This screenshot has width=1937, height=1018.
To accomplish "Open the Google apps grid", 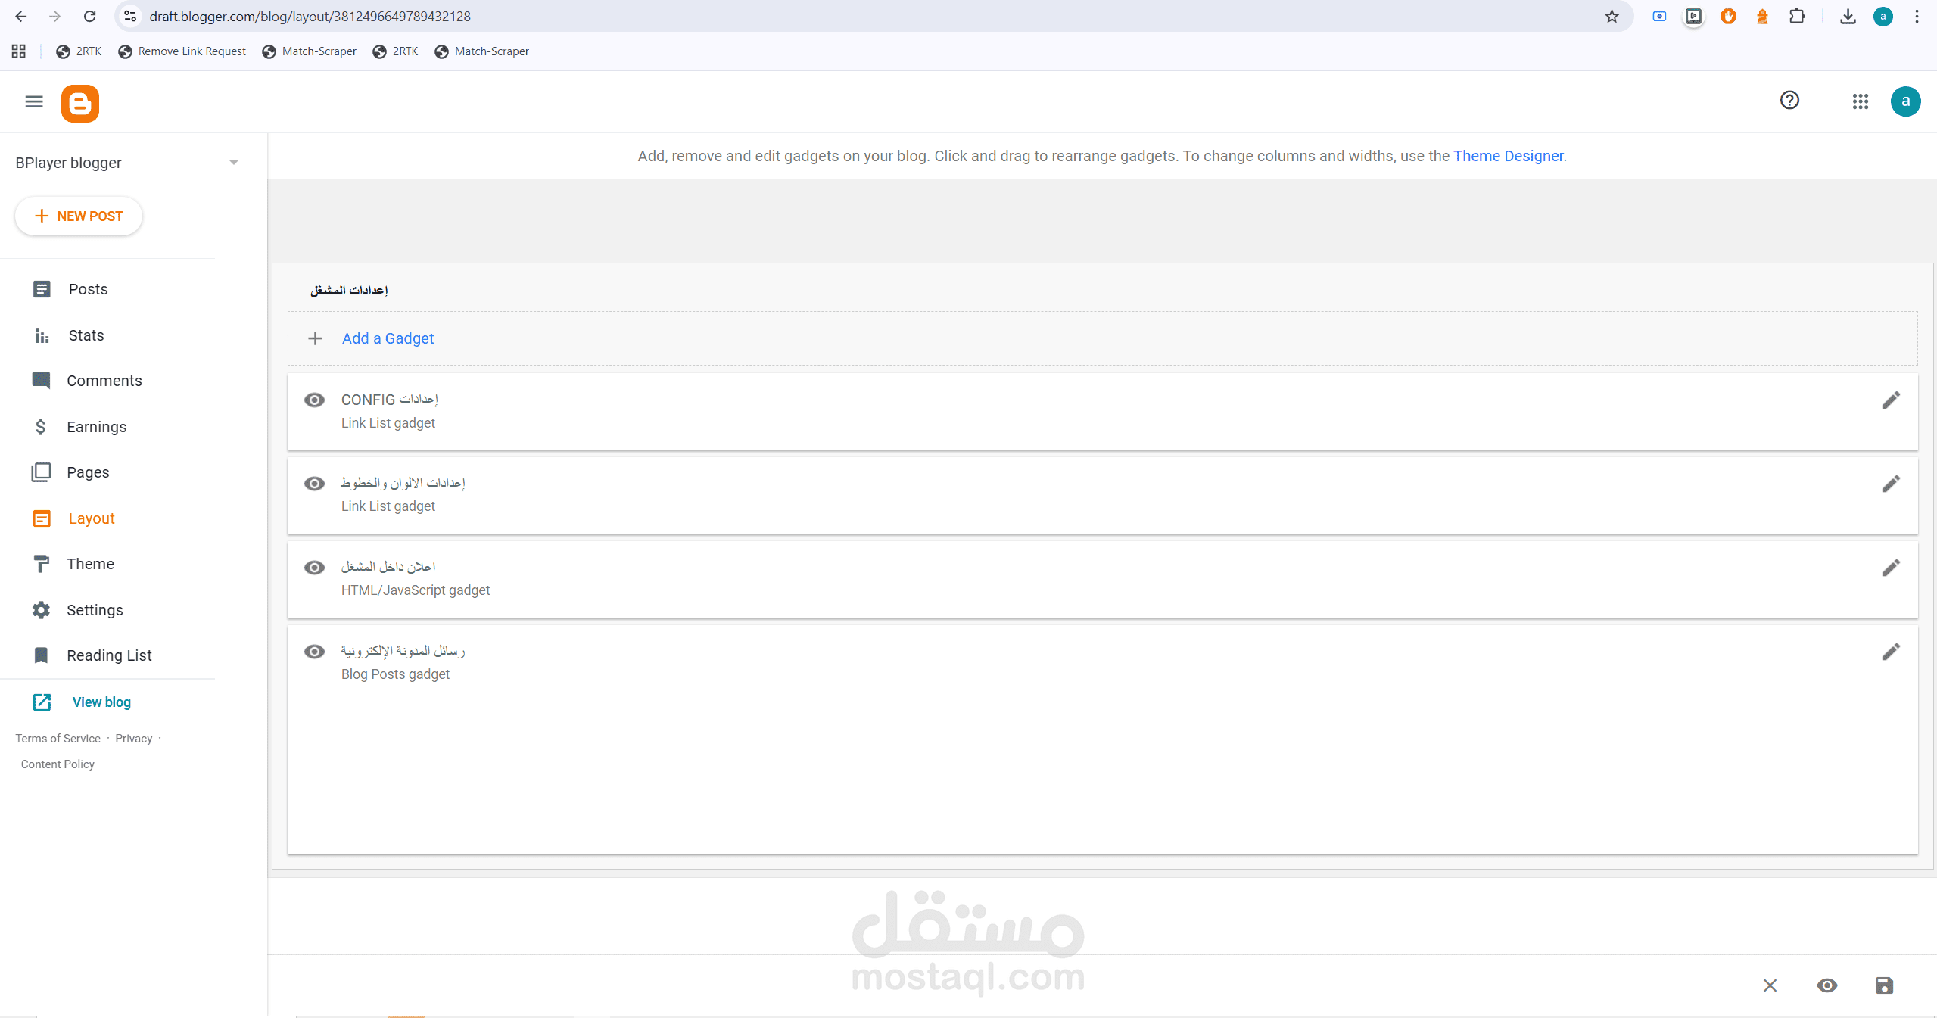I will coord(1860,101).
